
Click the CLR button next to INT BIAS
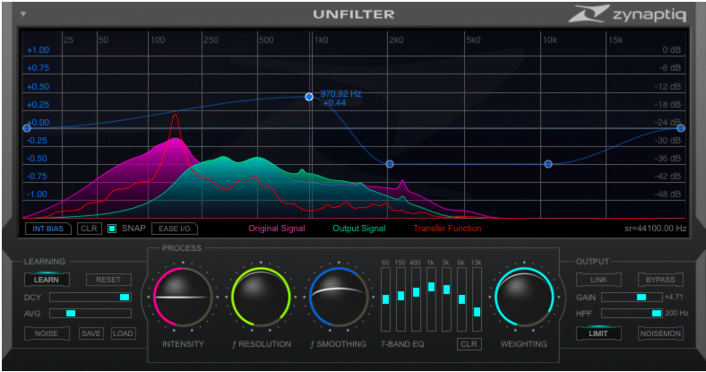(89, 228)
